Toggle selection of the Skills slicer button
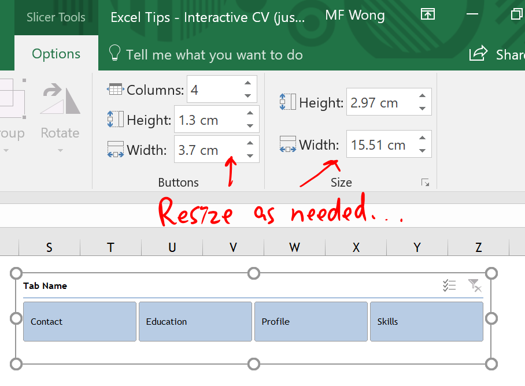525x386 pixels. (x=426, y=321)
